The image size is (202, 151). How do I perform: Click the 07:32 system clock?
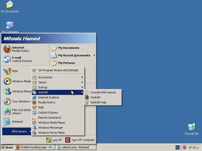pyautogui.click(x=193, y=147)
